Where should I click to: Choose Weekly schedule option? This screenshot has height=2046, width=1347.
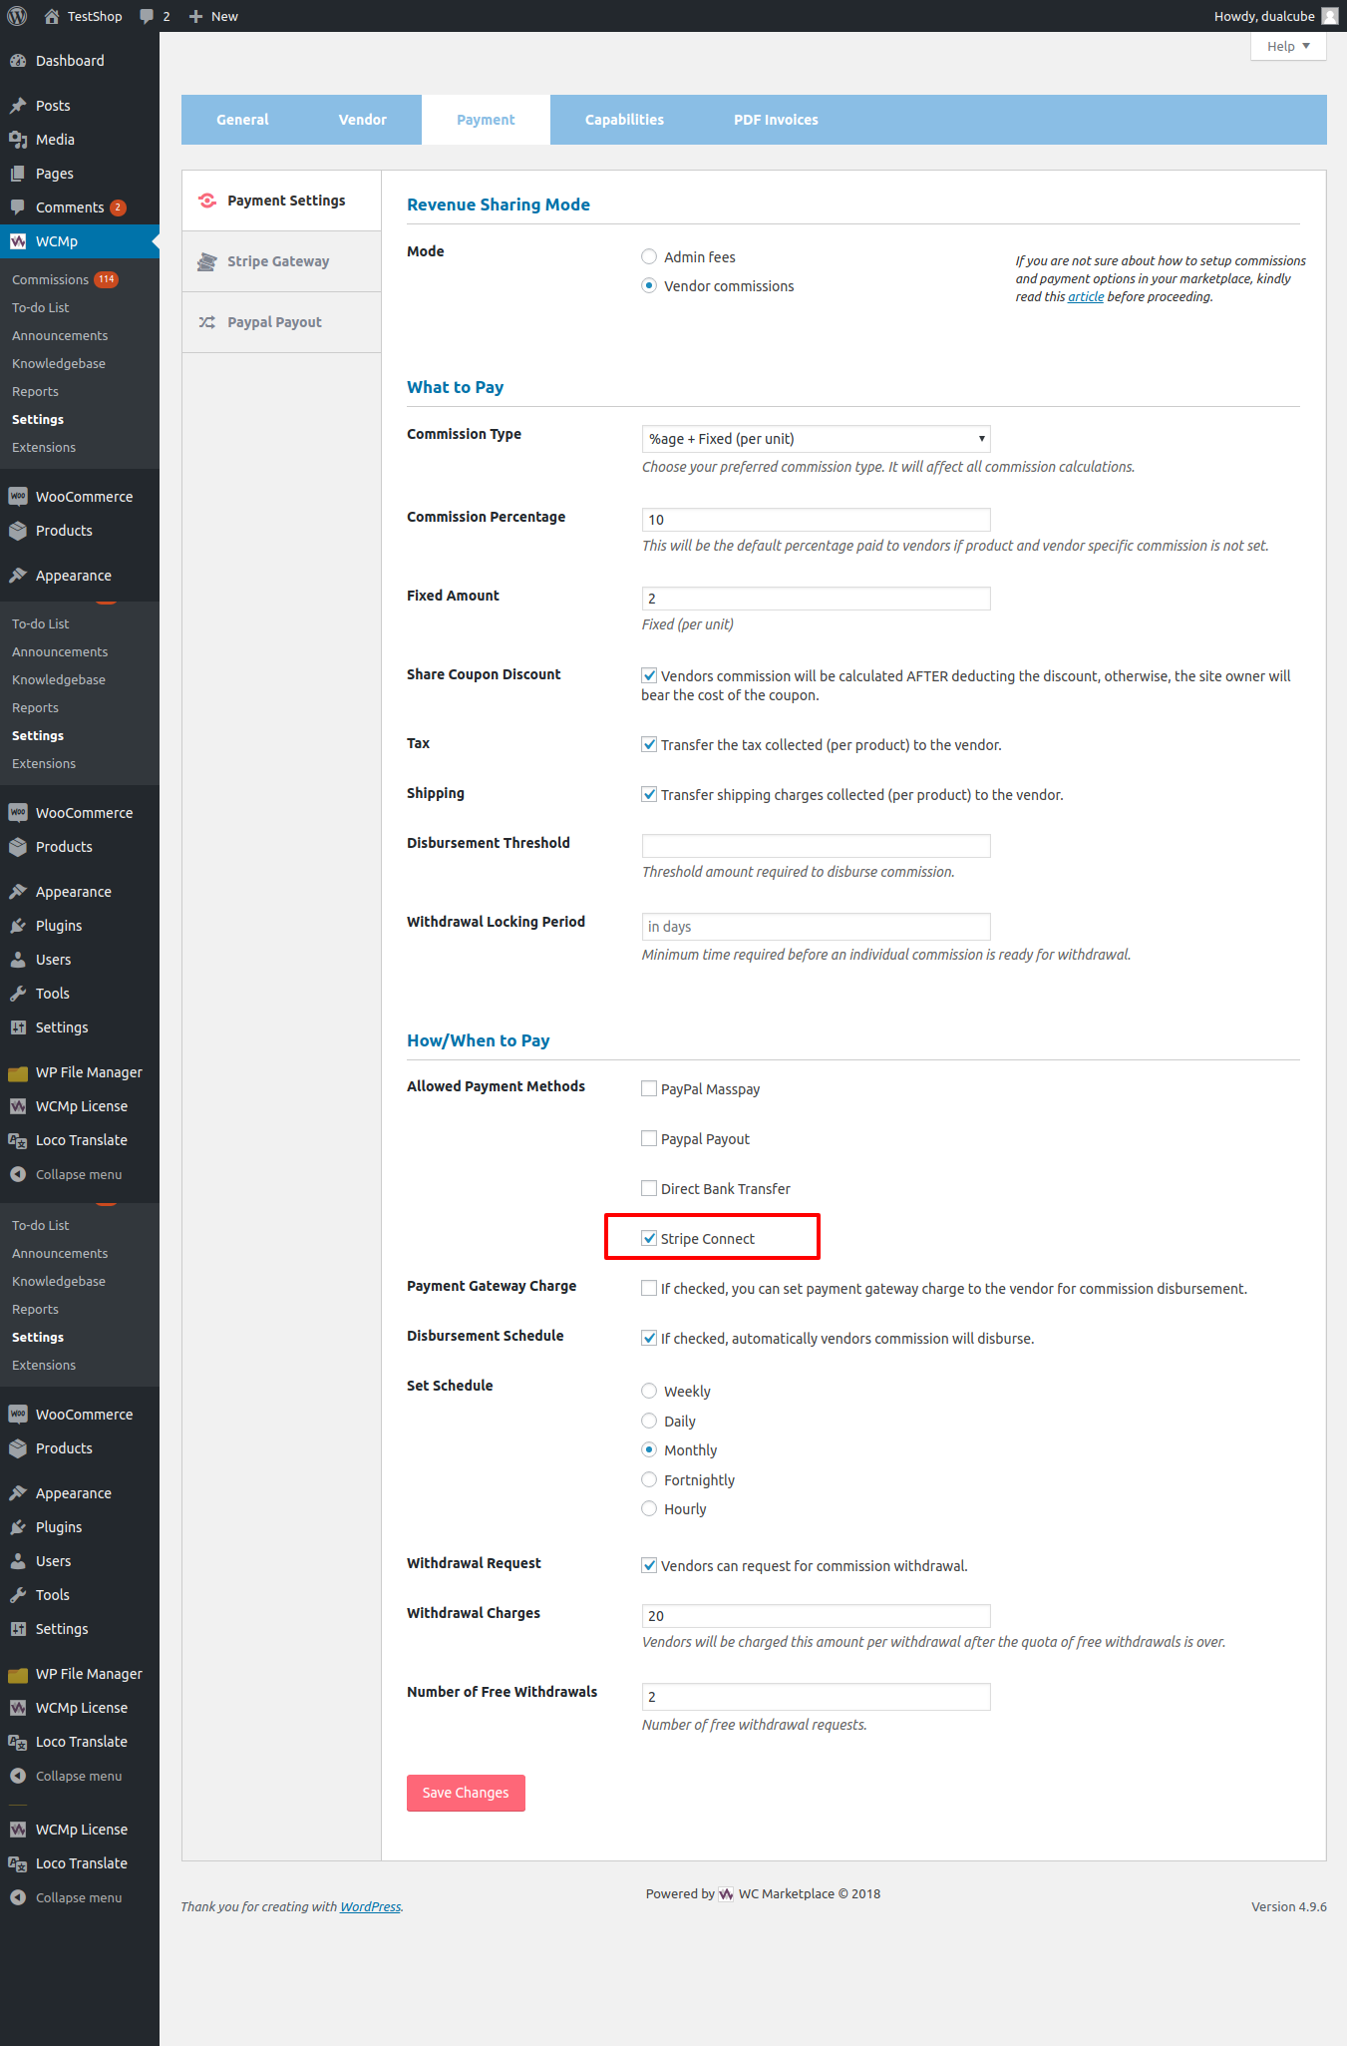pos(649,1392)
